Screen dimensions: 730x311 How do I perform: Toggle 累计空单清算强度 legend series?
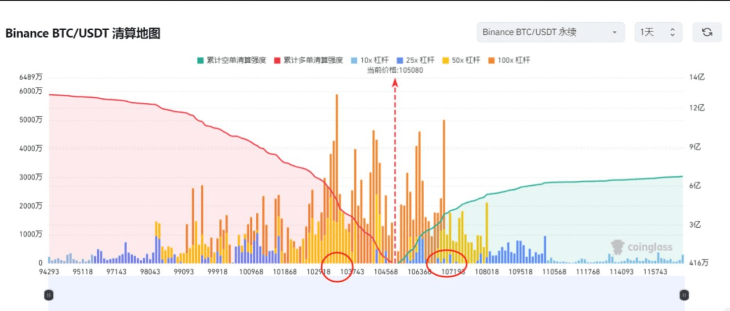coord(232,60)
